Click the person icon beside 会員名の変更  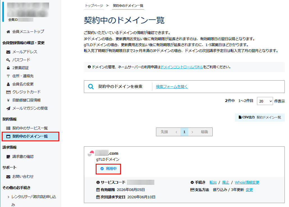(8, 84)
